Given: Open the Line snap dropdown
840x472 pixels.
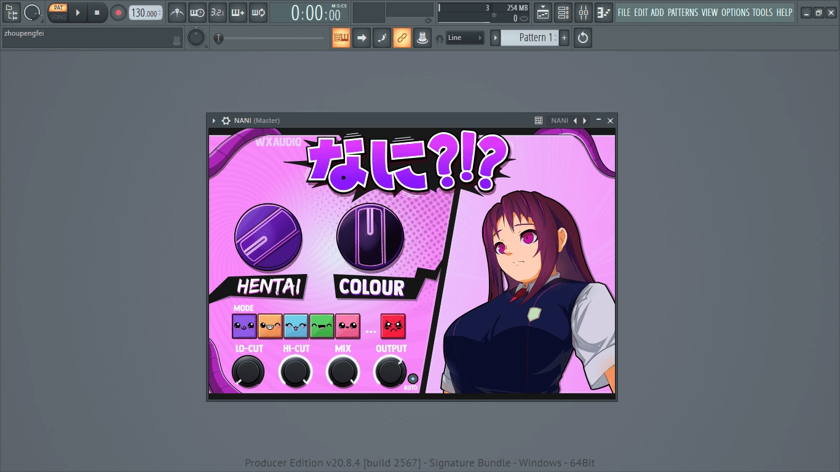Looking at the screenshot, I should (465, 38).
